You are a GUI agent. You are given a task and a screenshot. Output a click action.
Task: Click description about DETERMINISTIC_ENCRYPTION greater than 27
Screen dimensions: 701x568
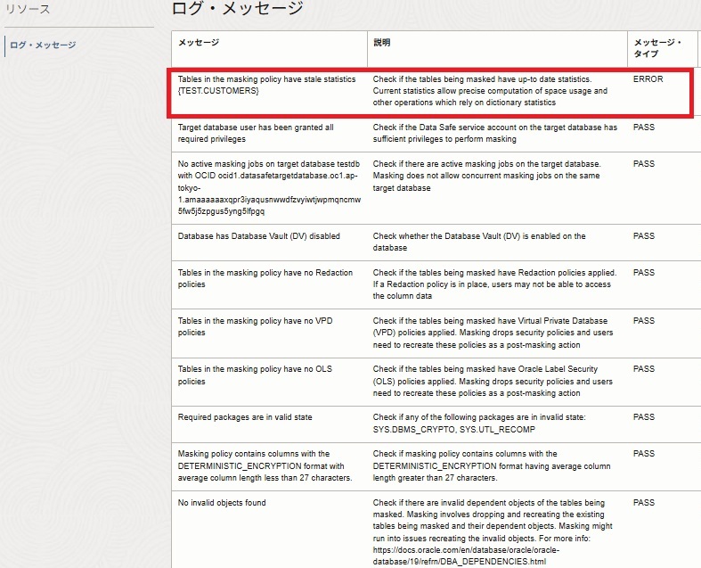492,466
